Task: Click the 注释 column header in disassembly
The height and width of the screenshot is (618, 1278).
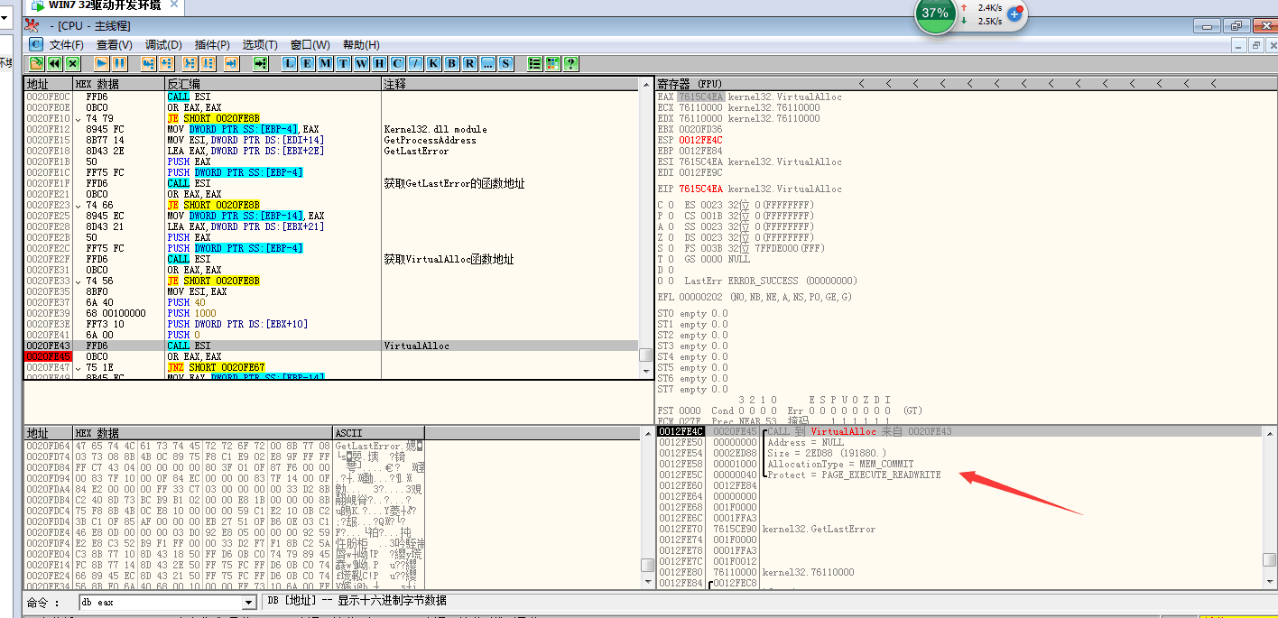Action: 510,84
